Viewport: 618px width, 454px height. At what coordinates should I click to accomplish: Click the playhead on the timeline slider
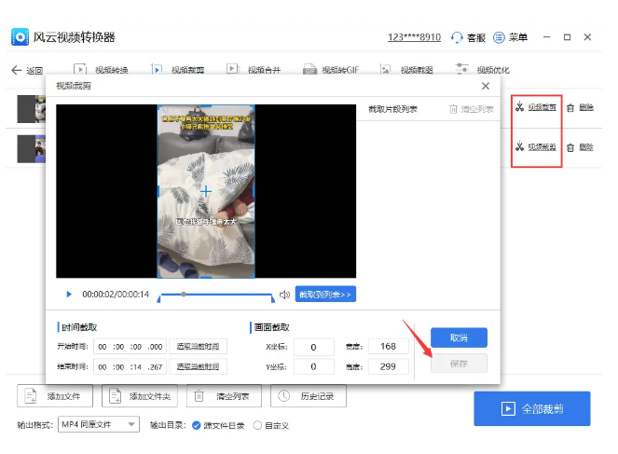[184, 294]
